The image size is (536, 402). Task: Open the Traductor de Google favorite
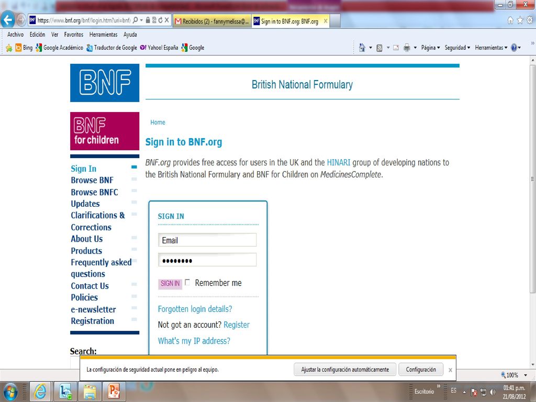pos(111,48)
